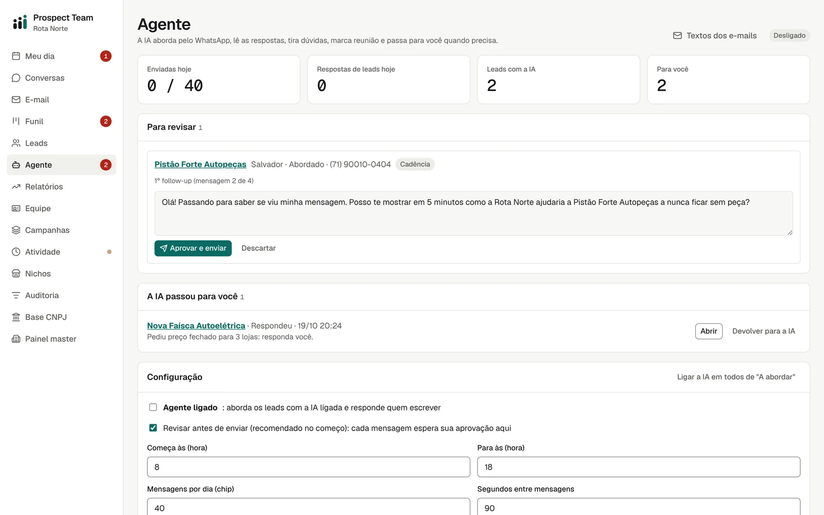The height and width of the screenshot is (515, 824).
Task: Open Textos dos e-mails link
Action: click(715, 36)
